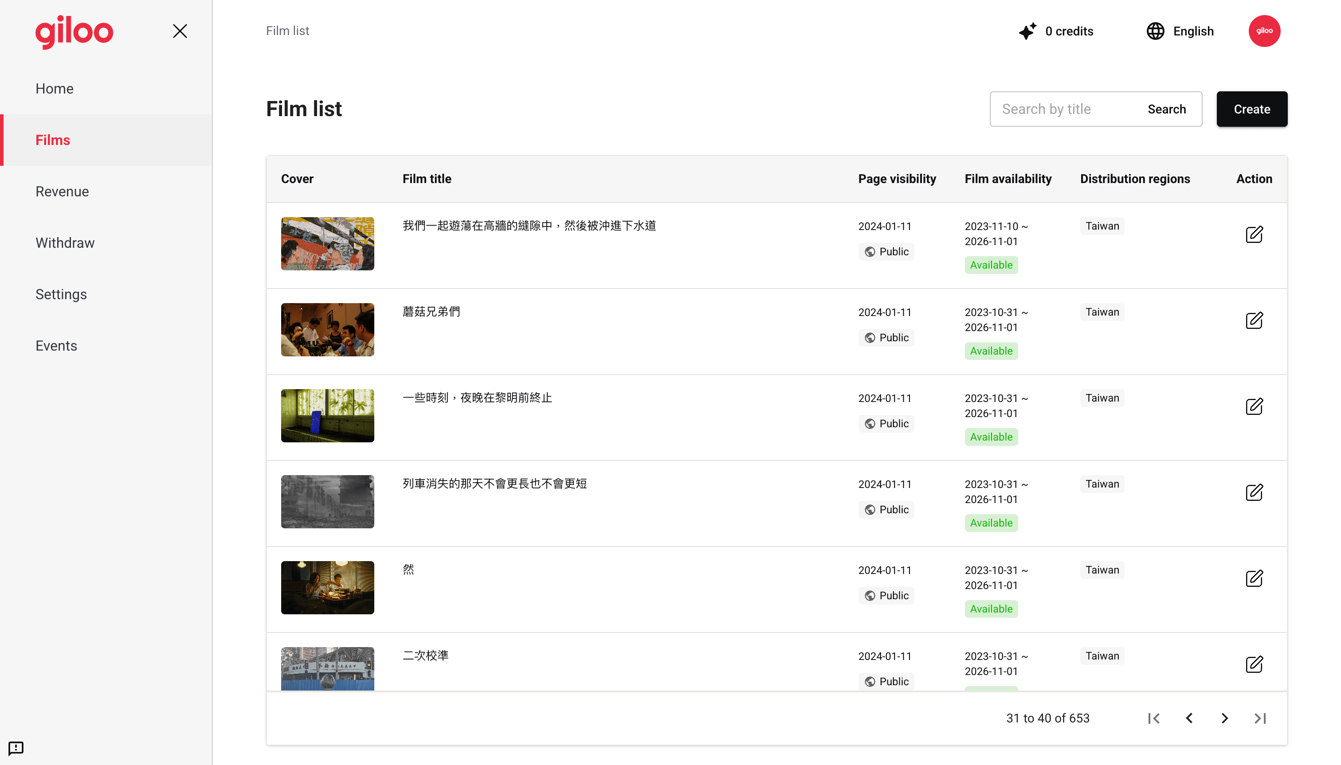Click the Search button

click(1166, 109)
